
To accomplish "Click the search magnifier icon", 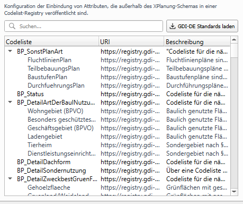I will click(12, 26).
